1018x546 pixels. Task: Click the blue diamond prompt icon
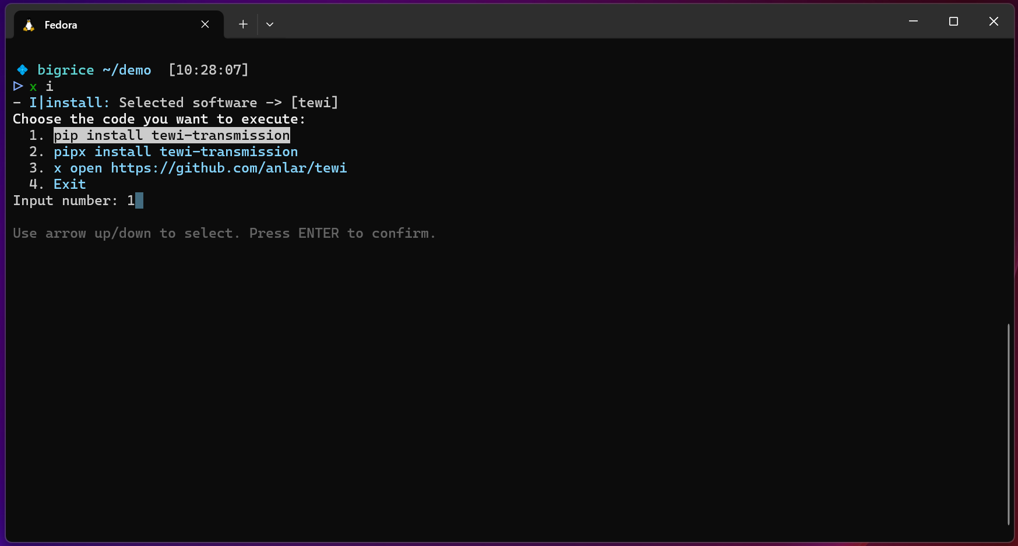22,70
